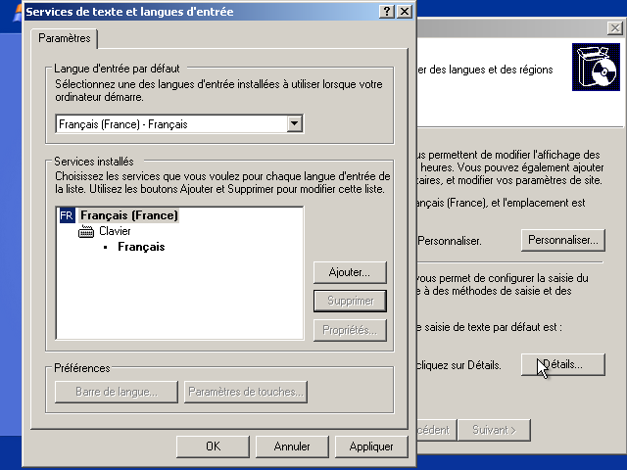Select the Clavier node label
Image resolution: width=627 pixels, height=470 pixels.
[116, 231]
